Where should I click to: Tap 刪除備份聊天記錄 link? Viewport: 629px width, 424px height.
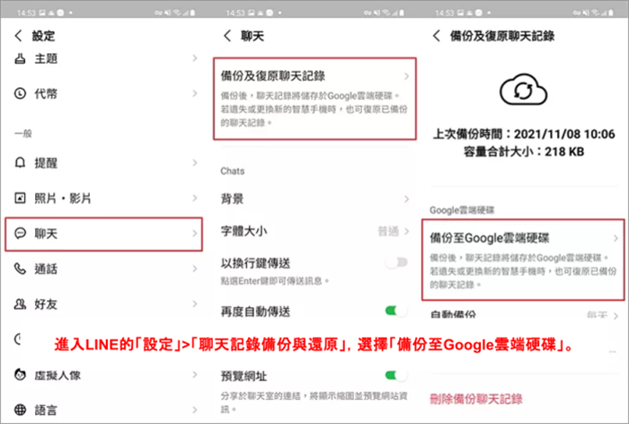[476, 399]
